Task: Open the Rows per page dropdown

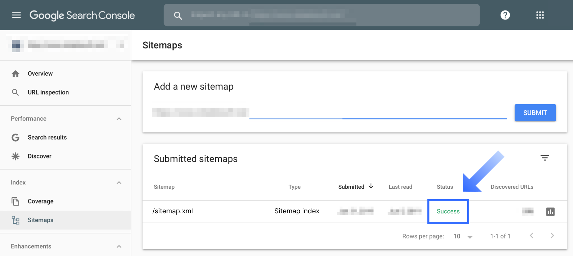Action: pyautogui.click(x=463, y=236)
